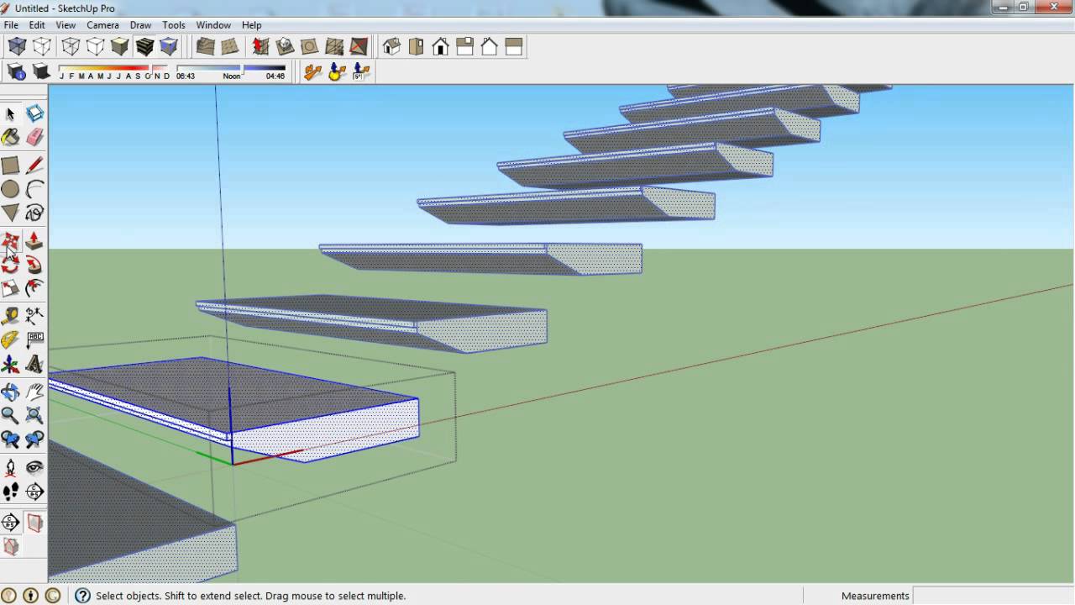Select the Pan hand tool
The height and width of the screenshot is (605, 1075).
(x=34, y=392)
